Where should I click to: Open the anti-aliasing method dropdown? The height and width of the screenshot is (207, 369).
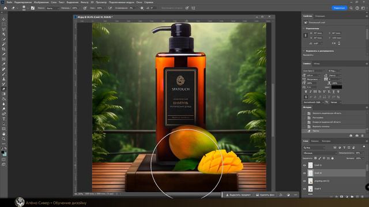[336, 102]
